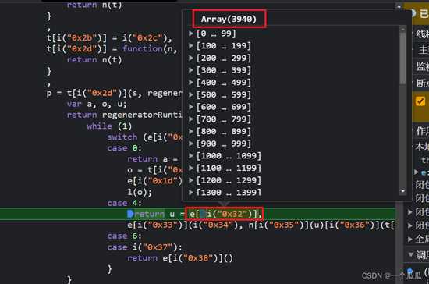
Task: Click the blue current call frame indicator
Action: [409, 272]
